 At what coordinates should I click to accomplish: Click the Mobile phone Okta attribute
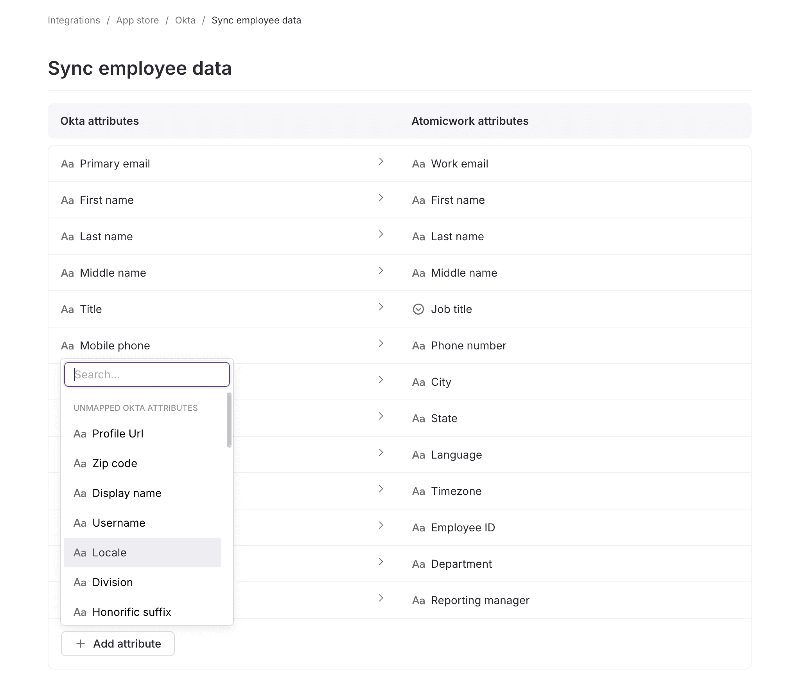click(115, 345)
